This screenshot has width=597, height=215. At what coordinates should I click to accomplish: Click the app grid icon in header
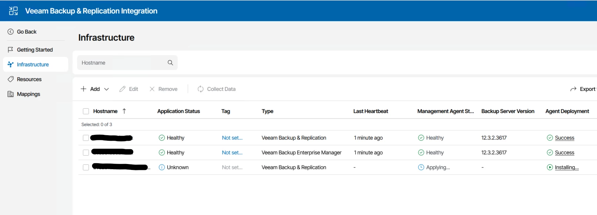(x=13, y=11)
